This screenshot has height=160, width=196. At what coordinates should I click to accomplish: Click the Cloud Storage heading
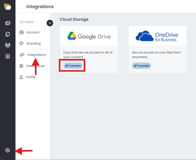(x=74, y=19)
